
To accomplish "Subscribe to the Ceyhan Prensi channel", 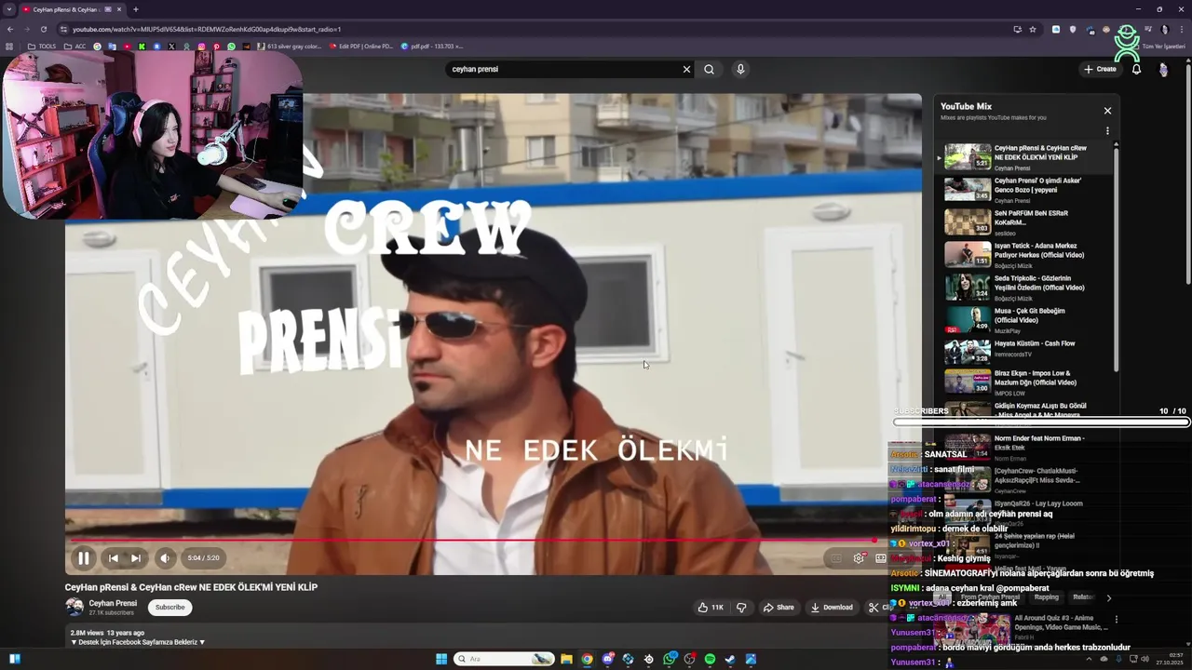I will [169, 607].
